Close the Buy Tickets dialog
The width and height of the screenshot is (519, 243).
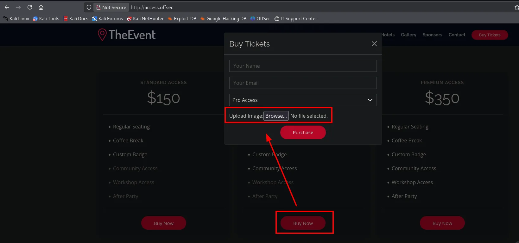tap(374, 44)
